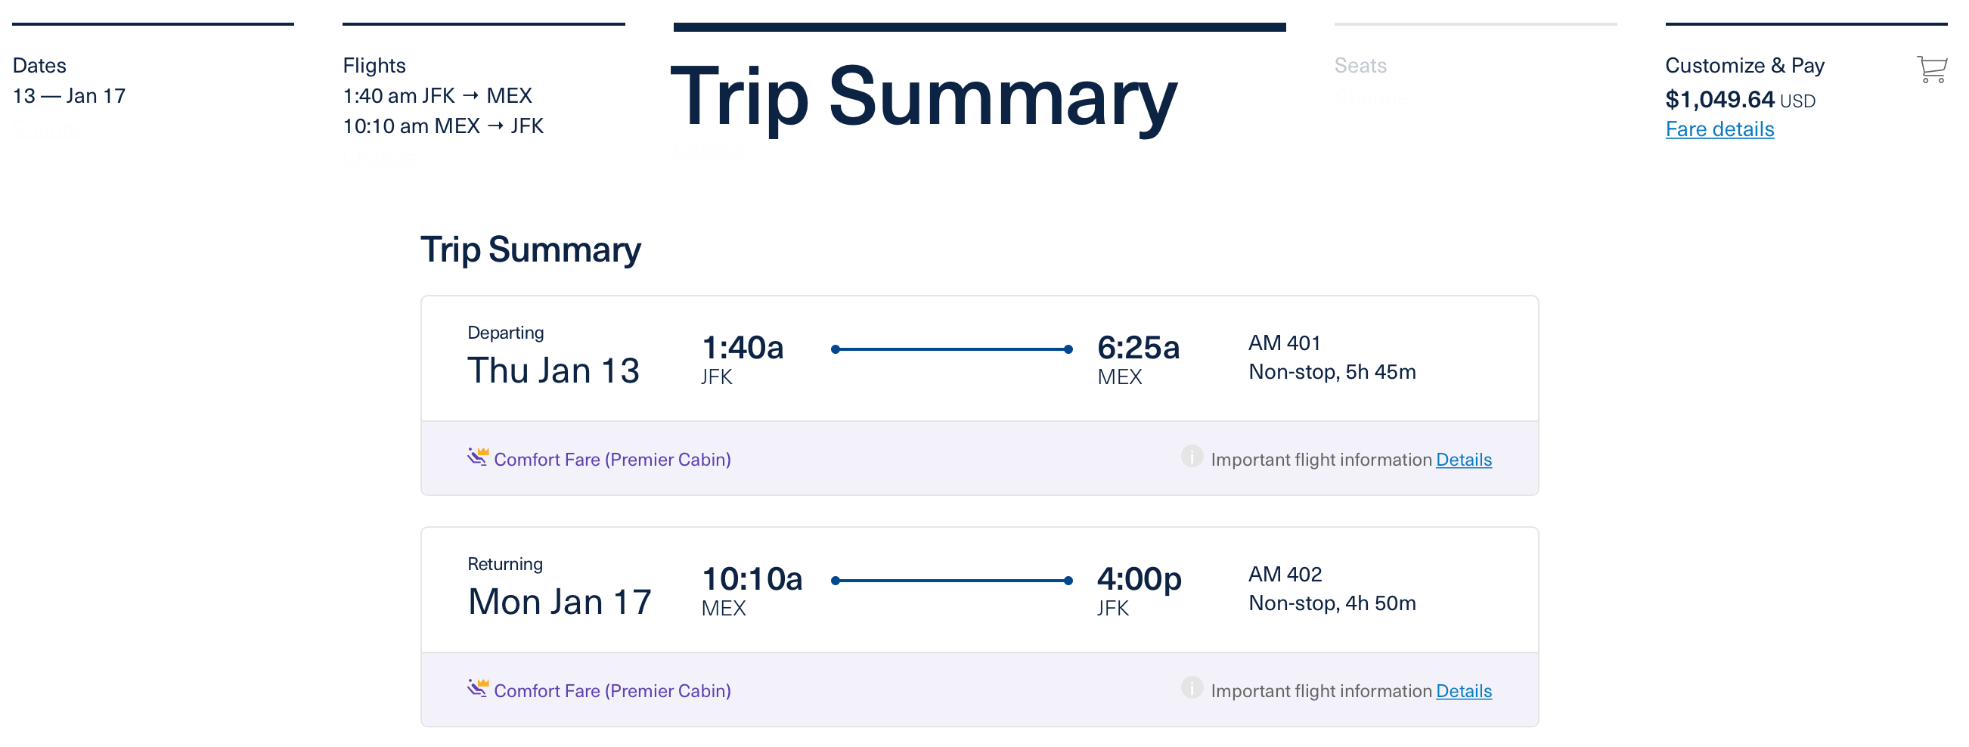Click Change under the Dates step
The image size is (1969, 747).
(48, 128)
